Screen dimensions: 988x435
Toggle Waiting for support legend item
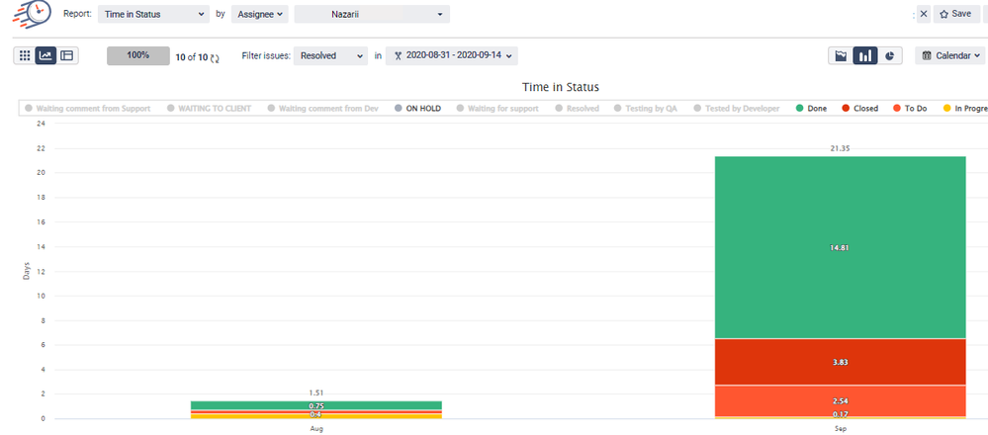(x=497, y=109)
